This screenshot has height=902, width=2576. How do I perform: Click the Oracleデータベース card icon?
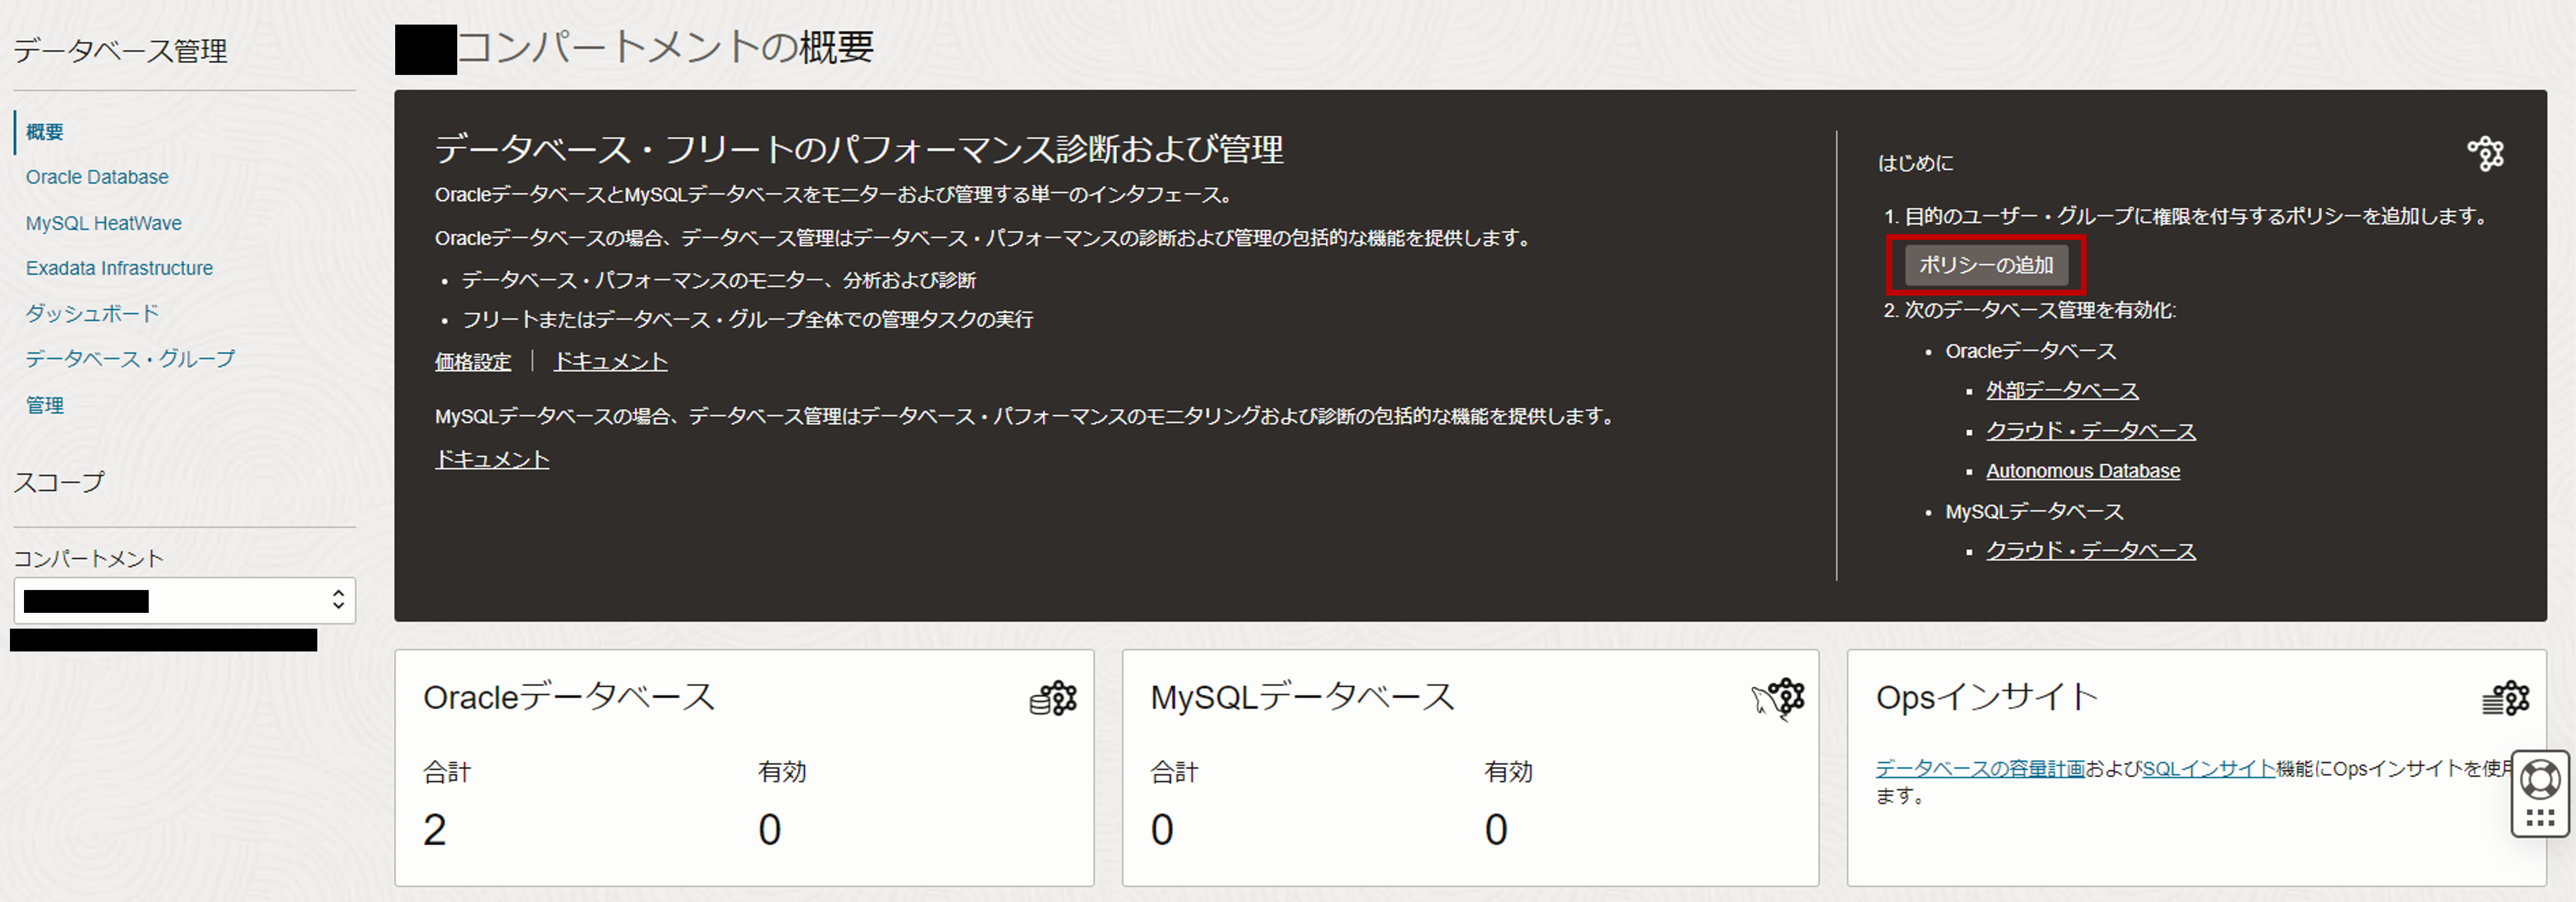pyautogui.click(x=1053, y=698)
